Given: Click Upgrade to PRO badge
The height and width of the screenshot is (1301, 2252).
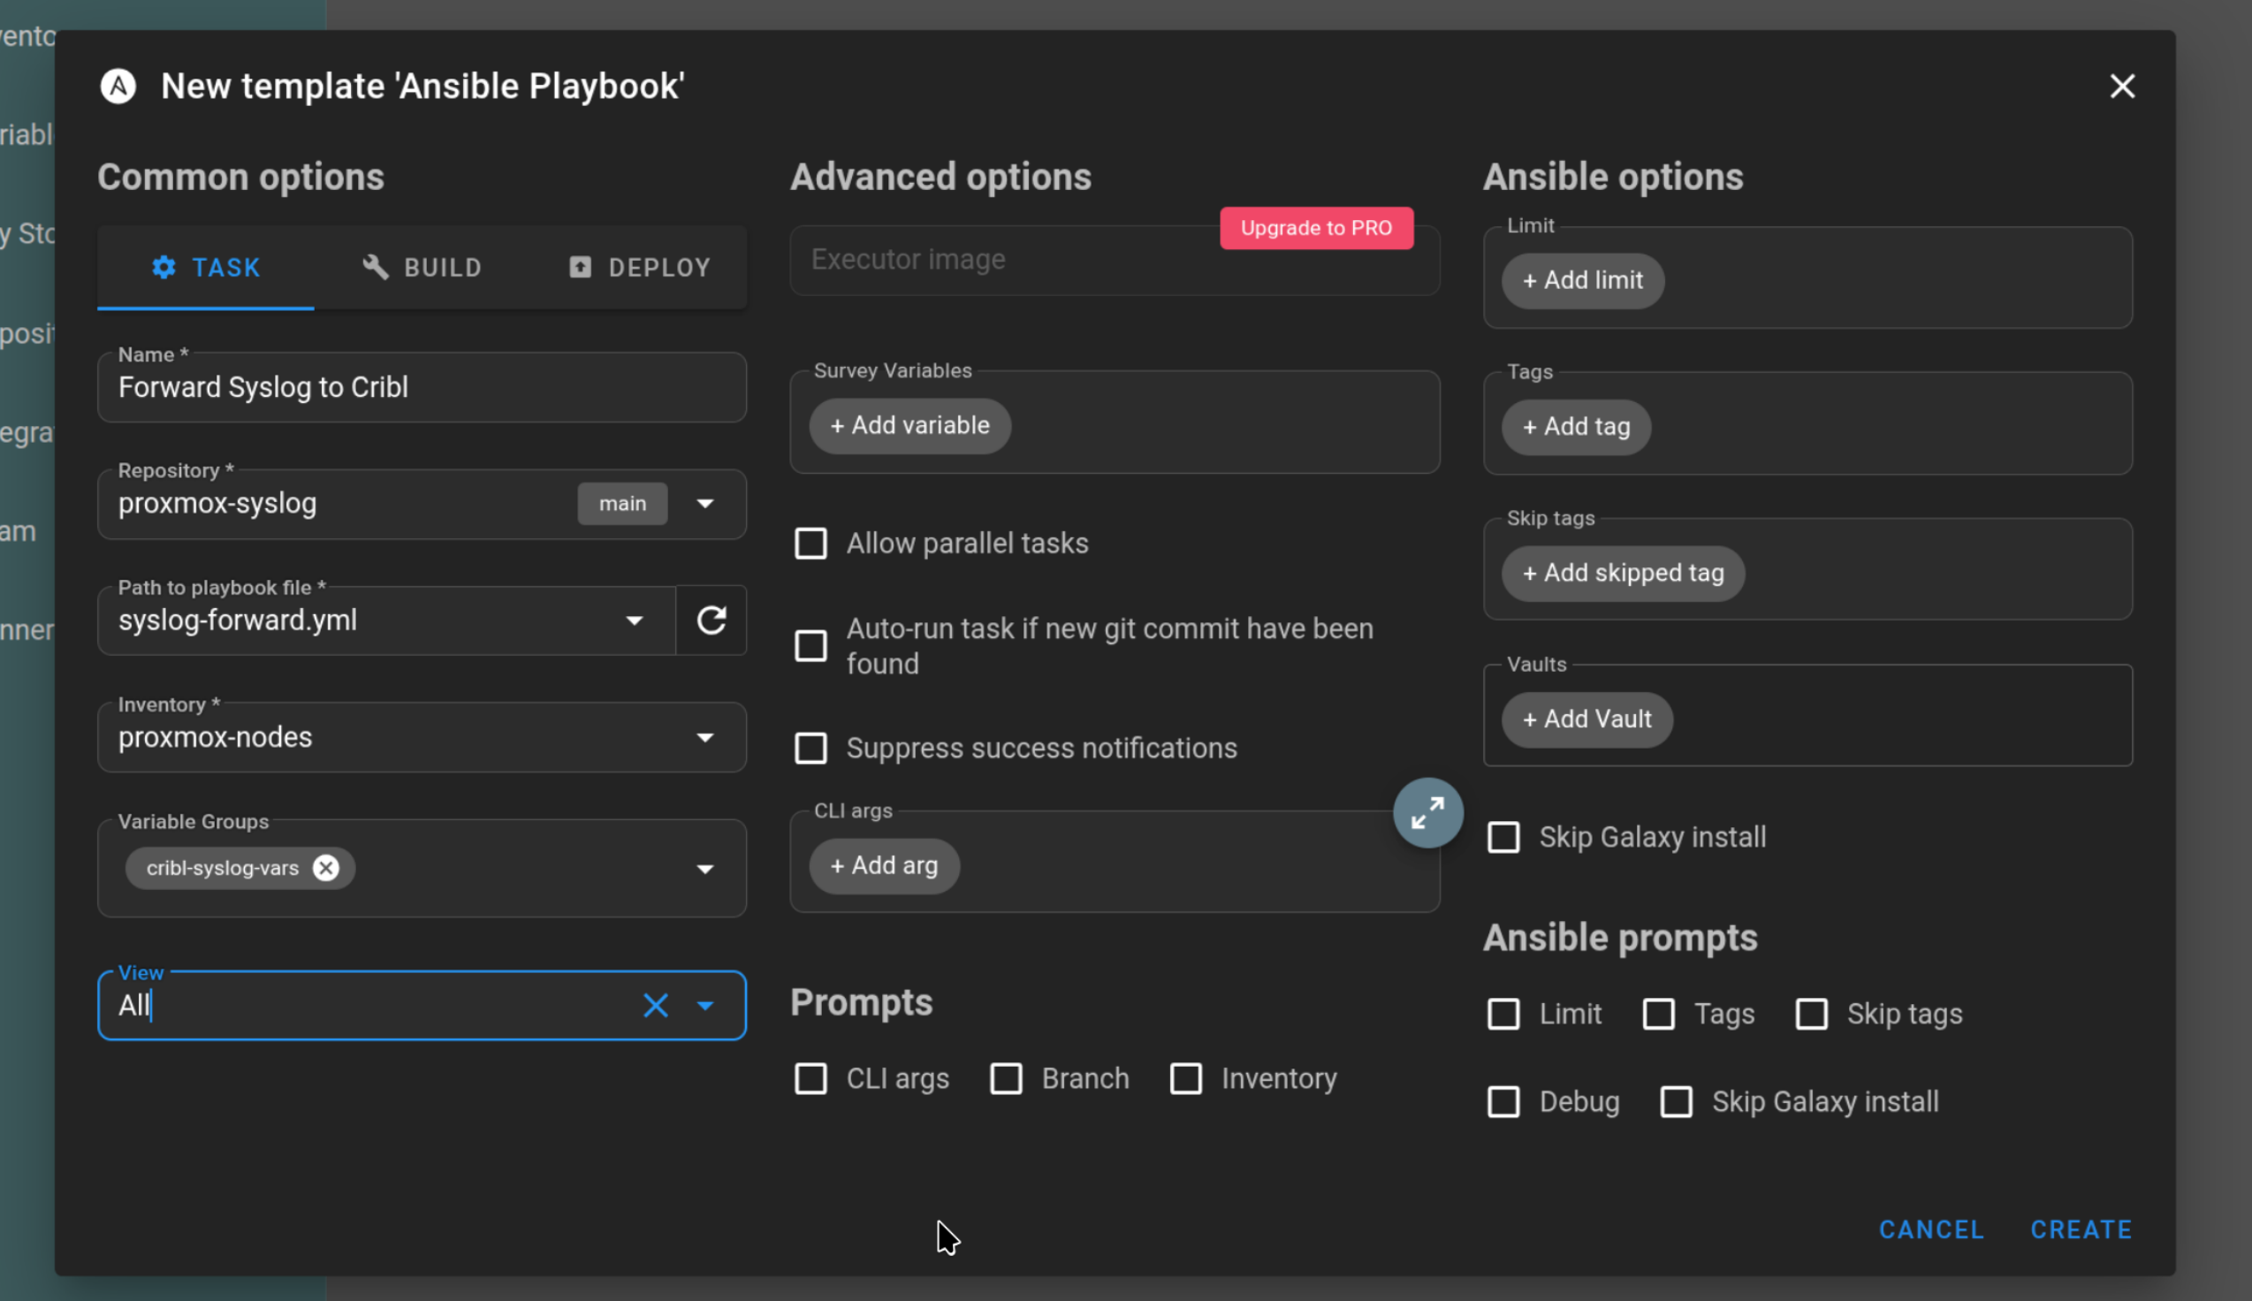Looking at the screenshot, I should tap(1316, 228).
